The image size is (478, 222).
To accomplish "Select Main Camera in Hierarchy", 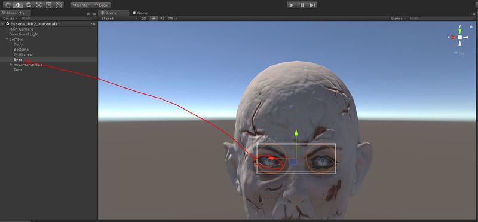I will coord(21,29).
